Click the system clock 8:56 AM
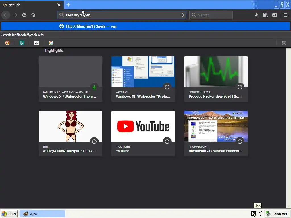This screenshot has width=291, height=218. pos(280,214)
